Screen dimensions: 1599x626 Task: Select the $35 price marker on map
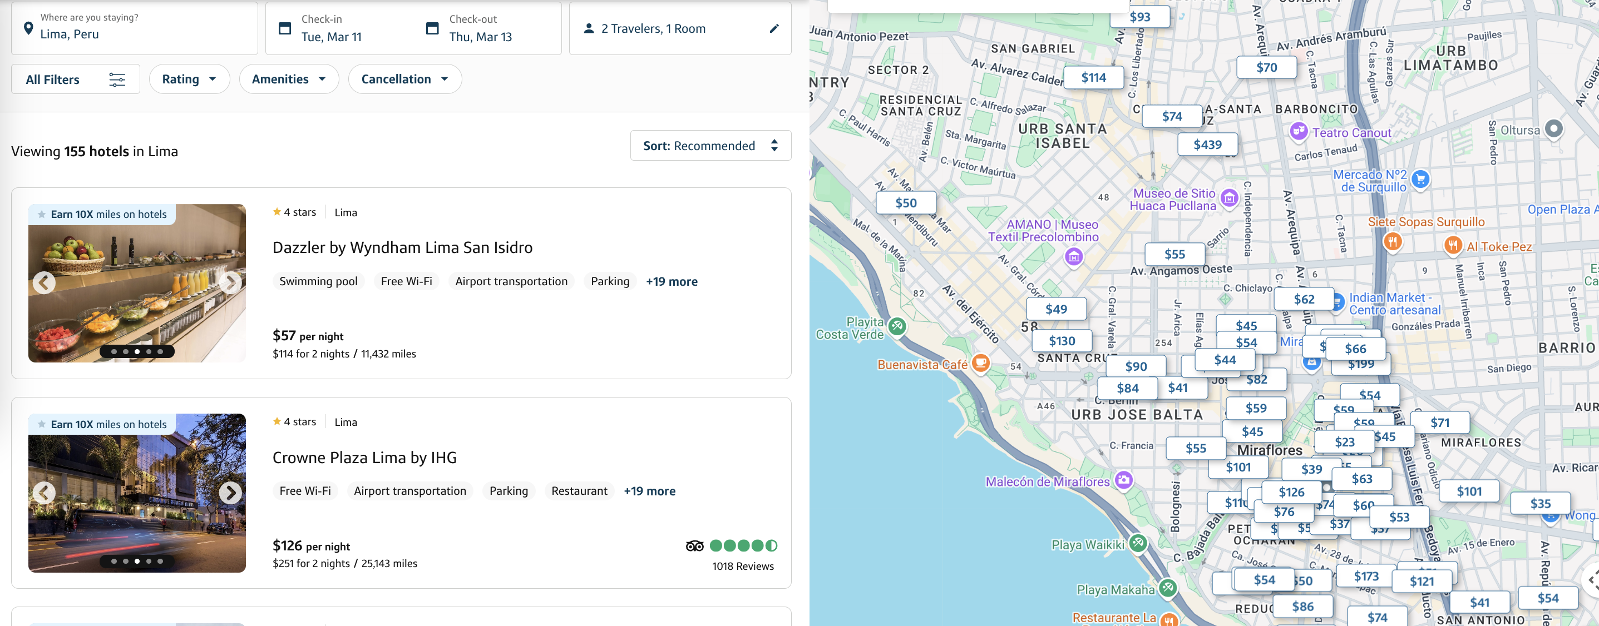click(1540, 504)
